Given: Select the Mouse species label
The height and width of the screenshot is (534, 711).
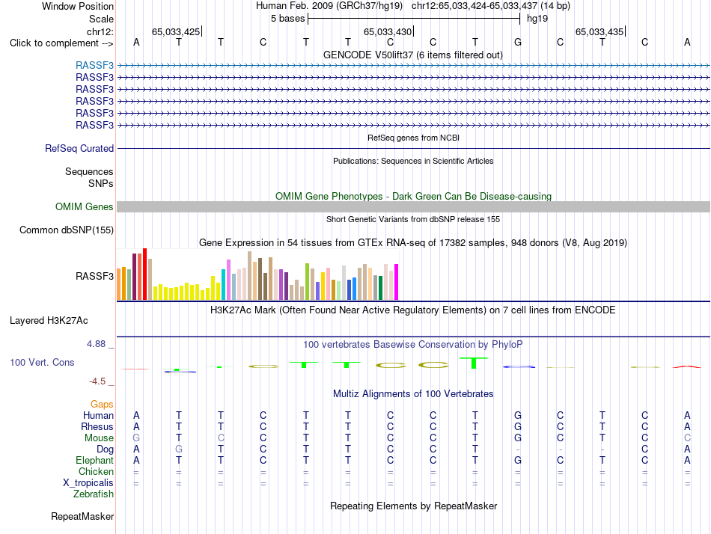Looking at the screenshot, I should pos(99,438).
